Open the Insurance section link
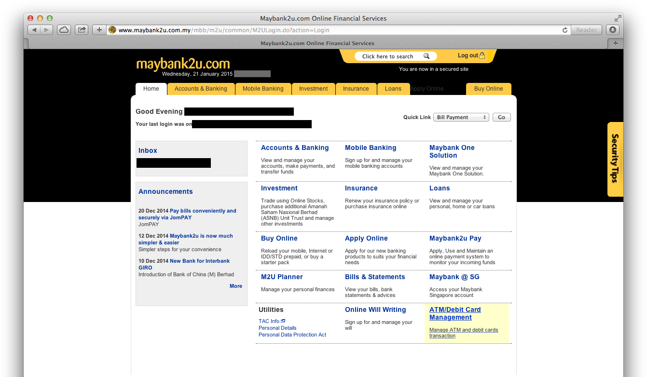The image size is (647, 377). click(361, 188)
